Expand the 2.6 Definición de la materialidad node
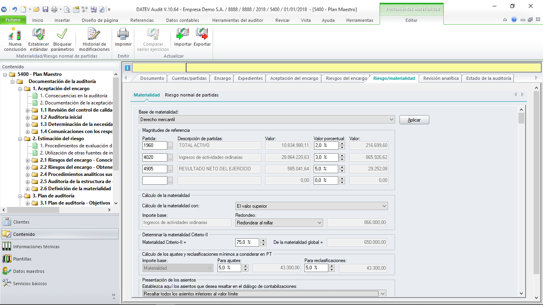The height and width of the screenshot is (305, 543). click(x=28, y=189)
